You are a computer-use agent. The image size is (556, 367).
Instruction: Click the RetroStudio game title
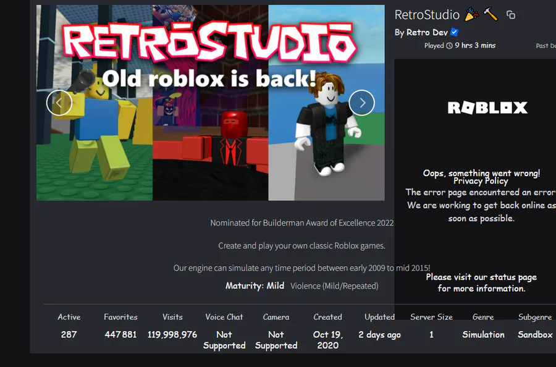click(427, 15)
